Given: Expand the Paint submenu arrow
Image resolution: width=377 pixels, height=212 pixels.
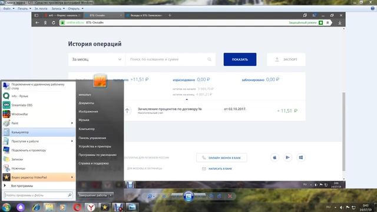Looking at the screenshot, I should tap(72, 123).
